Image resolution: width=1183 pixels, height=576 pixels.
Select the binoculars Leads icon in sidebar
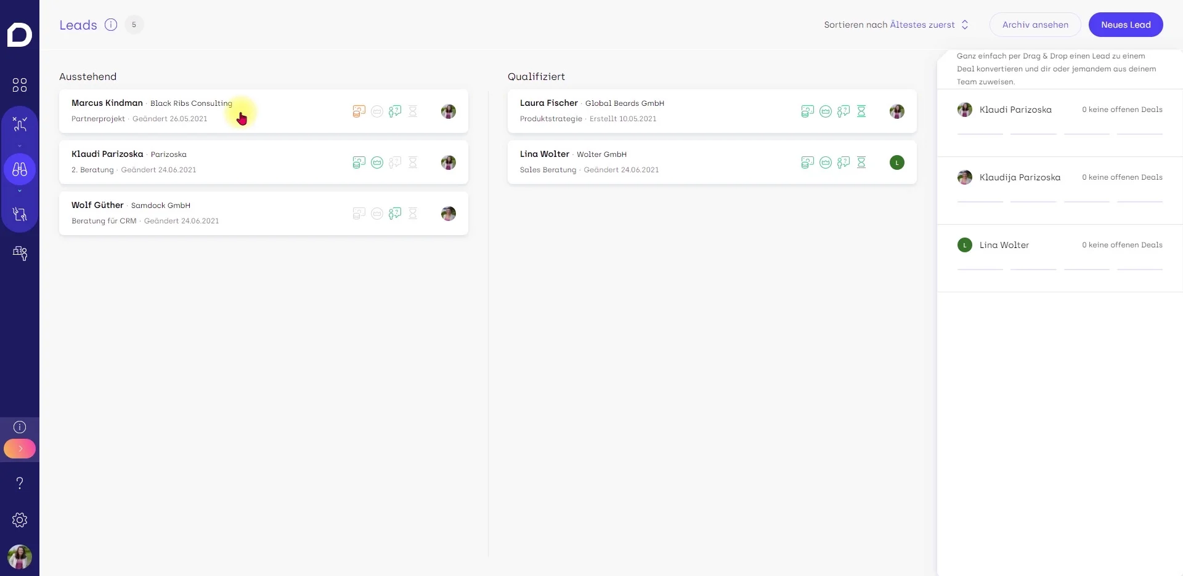click(x=20, y=169)
